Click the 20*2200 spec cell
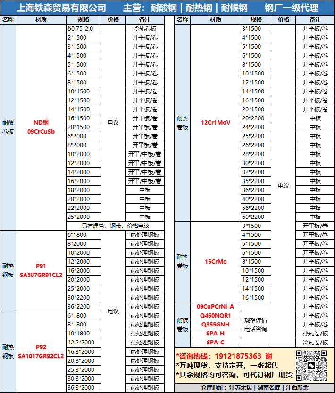This screenshot has width=335, height=393. point(256,118)
